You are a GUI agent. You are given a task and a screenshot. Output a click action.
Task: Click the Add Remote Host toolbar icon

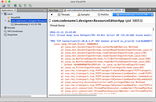click(x=20, y=5)
